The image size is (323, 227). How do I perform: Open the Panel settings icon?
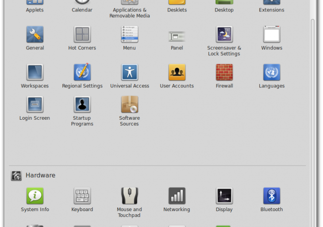(177, 37)
